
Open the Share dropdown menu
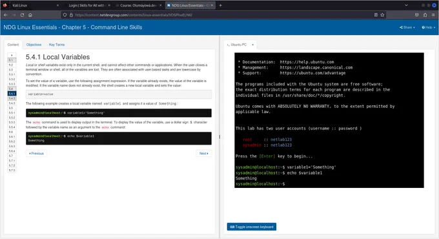click(x=407, y=28)
